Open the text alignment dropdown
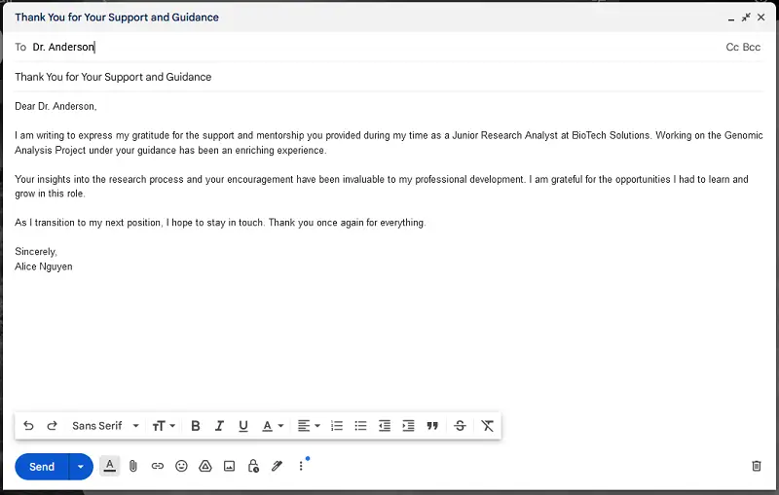779x495 pixels. [309, 426]
